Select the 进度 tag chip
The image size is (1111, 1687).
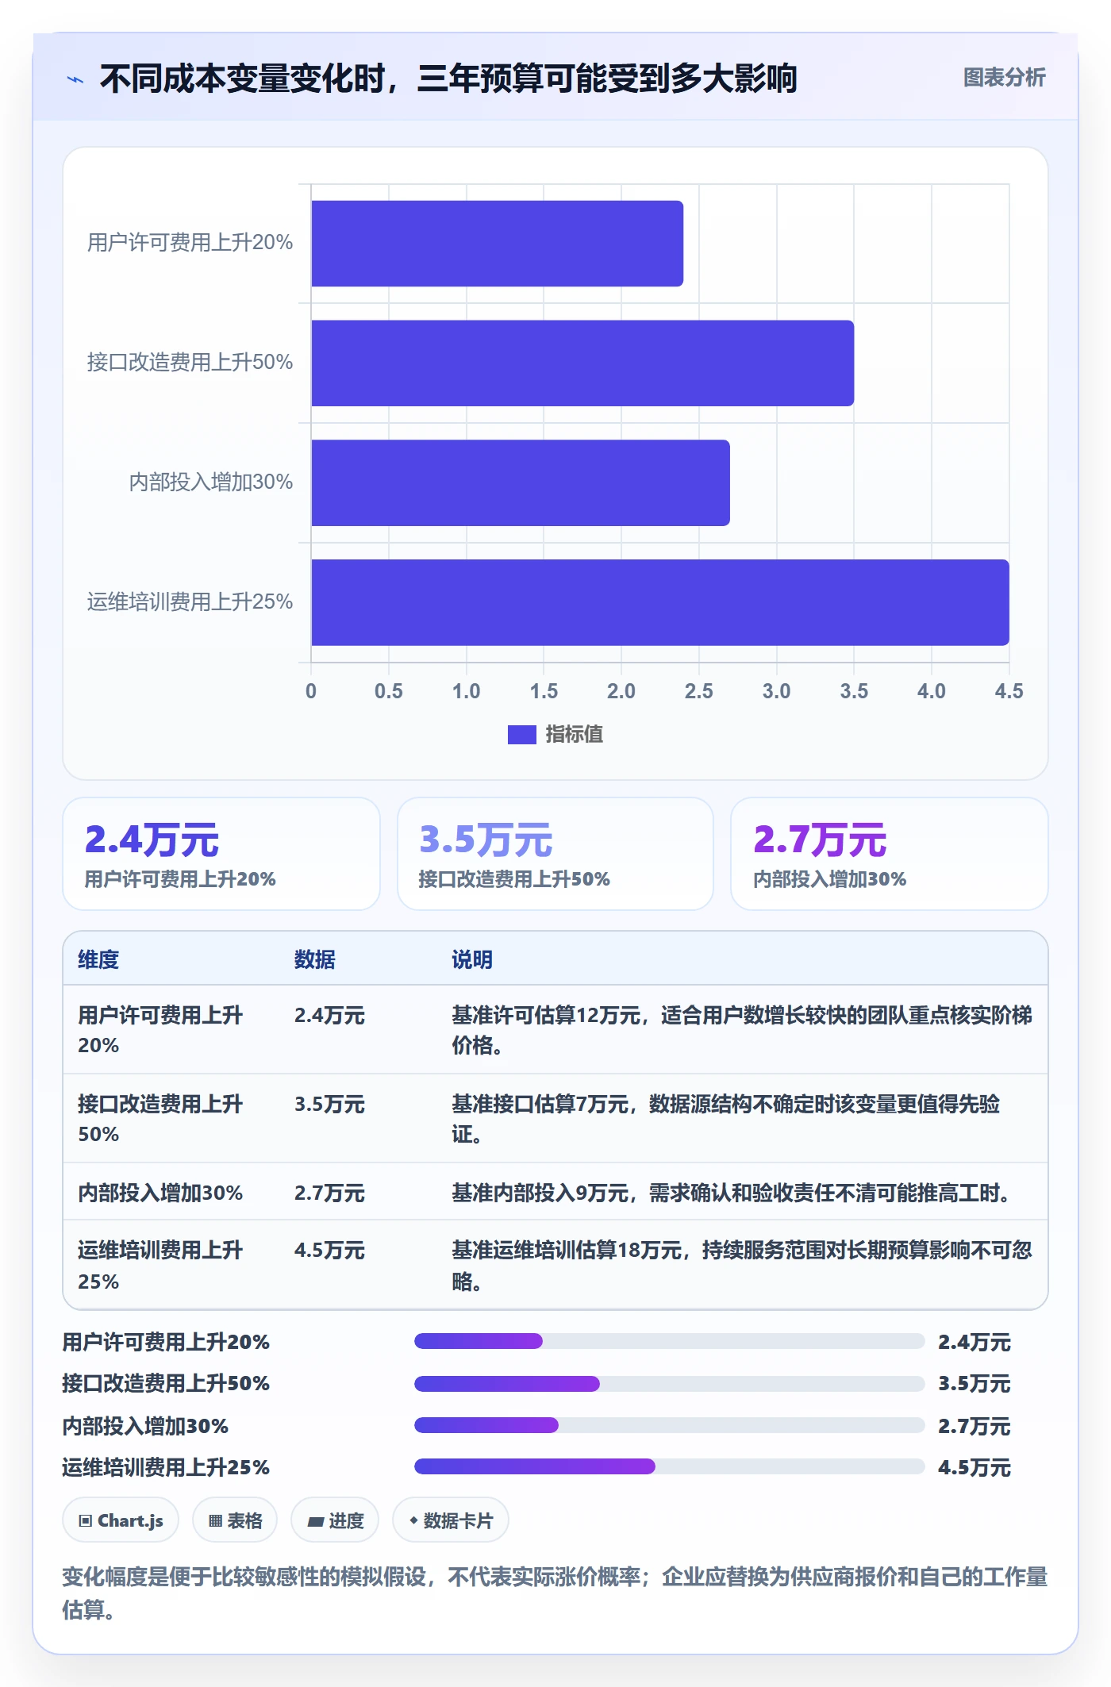point(335,1520)
